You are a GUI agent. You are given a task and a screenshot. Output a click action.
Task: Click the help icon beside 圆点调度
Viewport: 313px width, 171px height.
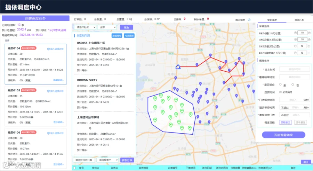(249, 20)
